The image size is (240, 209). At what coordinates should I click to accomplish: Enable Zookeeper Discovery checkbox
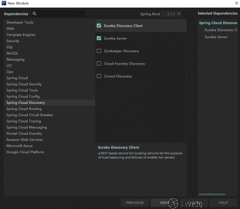pos(99,51)
